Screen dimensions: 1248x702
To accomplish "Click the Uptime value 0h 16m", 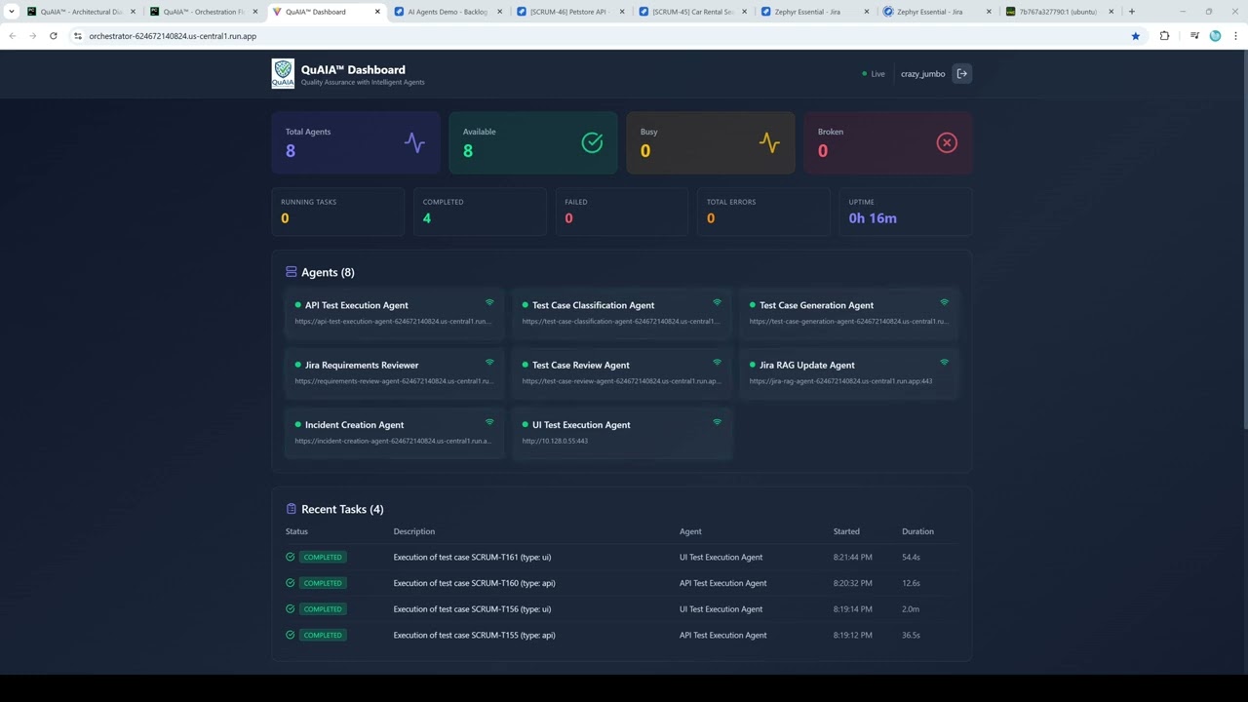I will [873, 218].
